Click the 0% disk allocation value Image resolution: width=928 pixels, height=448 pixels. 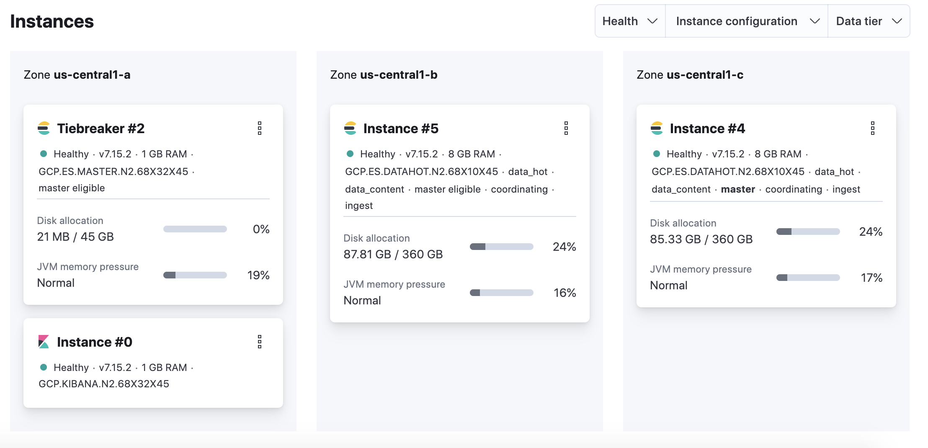point(261,229)
